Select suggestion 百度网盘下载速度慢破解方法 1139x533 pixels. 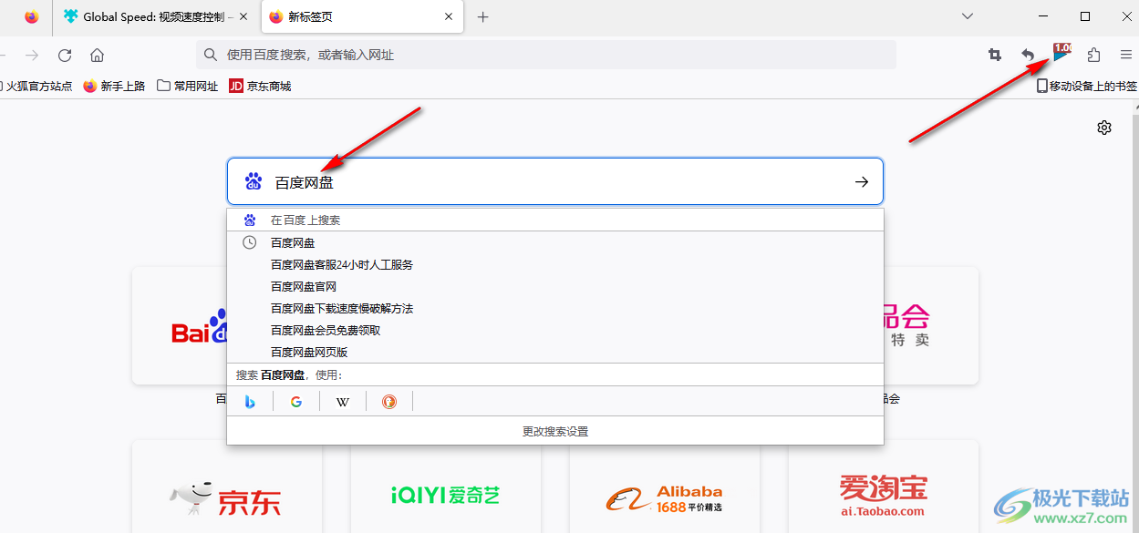[555, 308]
